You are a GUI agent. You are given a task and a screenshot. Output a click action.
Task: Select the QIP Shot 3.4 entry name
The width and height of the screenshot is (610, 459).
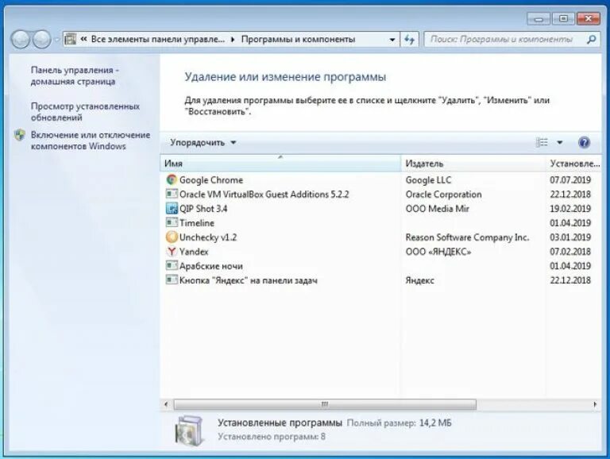(203, 209)
